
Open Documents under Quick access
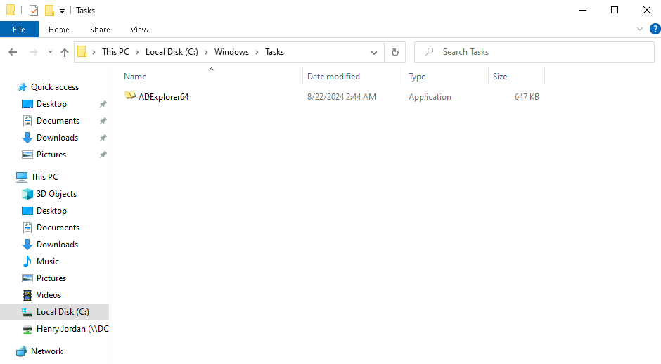click(x=58, y=121)
